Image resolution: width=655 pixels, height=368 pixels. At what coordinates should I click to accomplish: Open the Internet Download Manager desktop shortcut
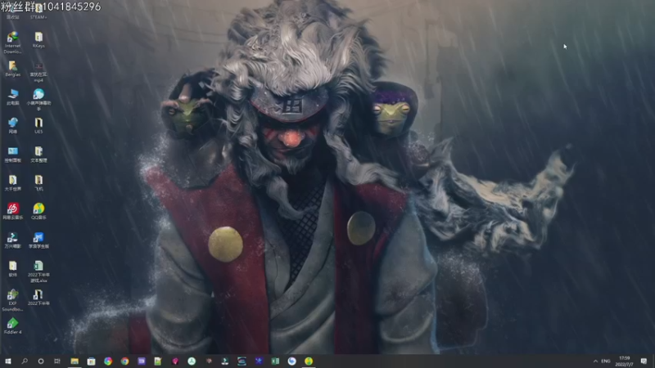[12, 42]
